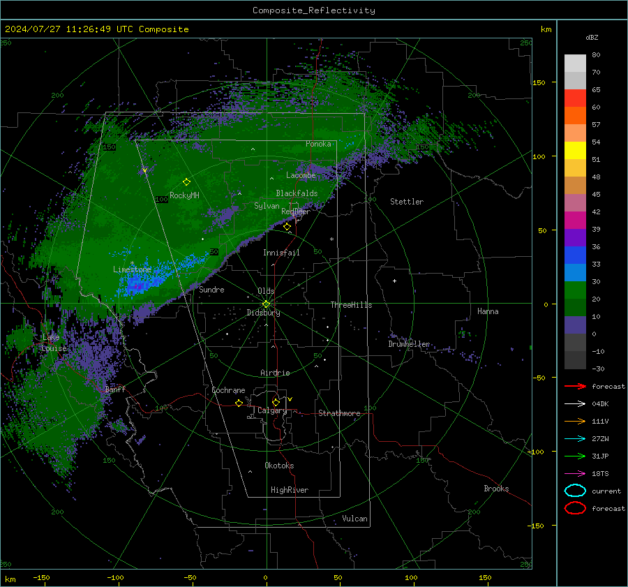Select the yellow diamond marker below Cochrane
The image size is (628, 587).
239,403
